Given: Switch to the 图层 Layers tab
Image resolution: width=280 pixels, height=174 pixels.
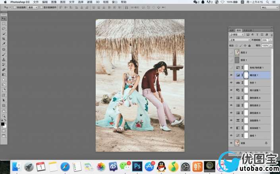Looking at the screenshot, I should click(239, 30).
